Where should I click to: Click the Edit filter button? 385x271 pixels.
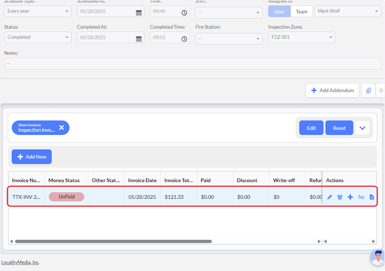(311, 128)
